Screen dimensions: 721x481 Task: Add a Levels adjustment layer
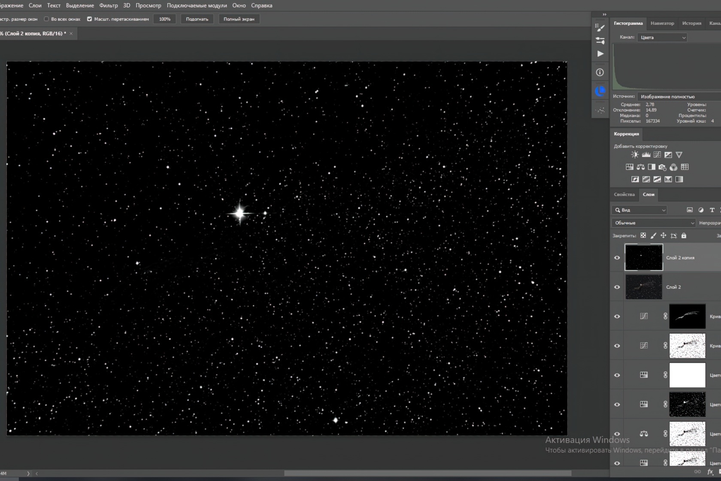[646, 155]
